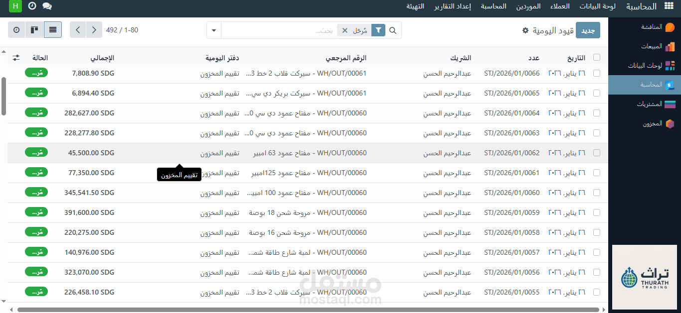Open the إعداد التقارير menu

453,6
